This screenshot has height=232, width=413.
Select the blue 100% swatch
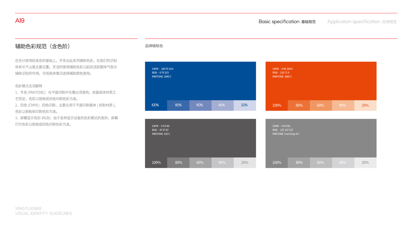[x=156, y=105]
